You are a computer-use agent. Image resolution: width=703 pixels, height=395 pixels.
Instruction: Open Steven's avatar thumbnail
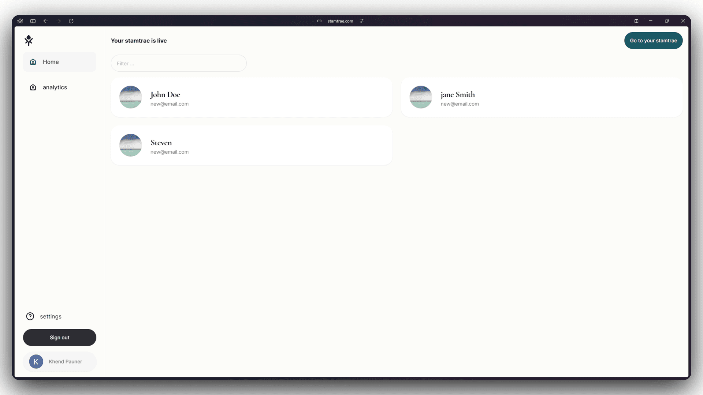pyautogui.click(x=131, y=145)
